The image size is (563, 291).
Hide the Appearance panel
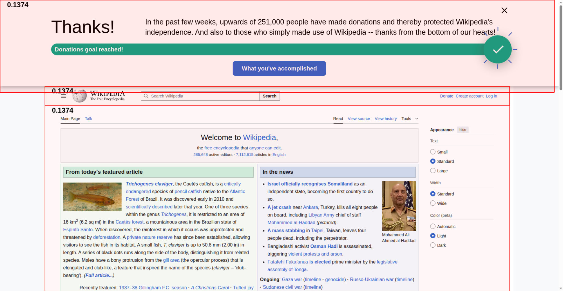tap(463, 130)
